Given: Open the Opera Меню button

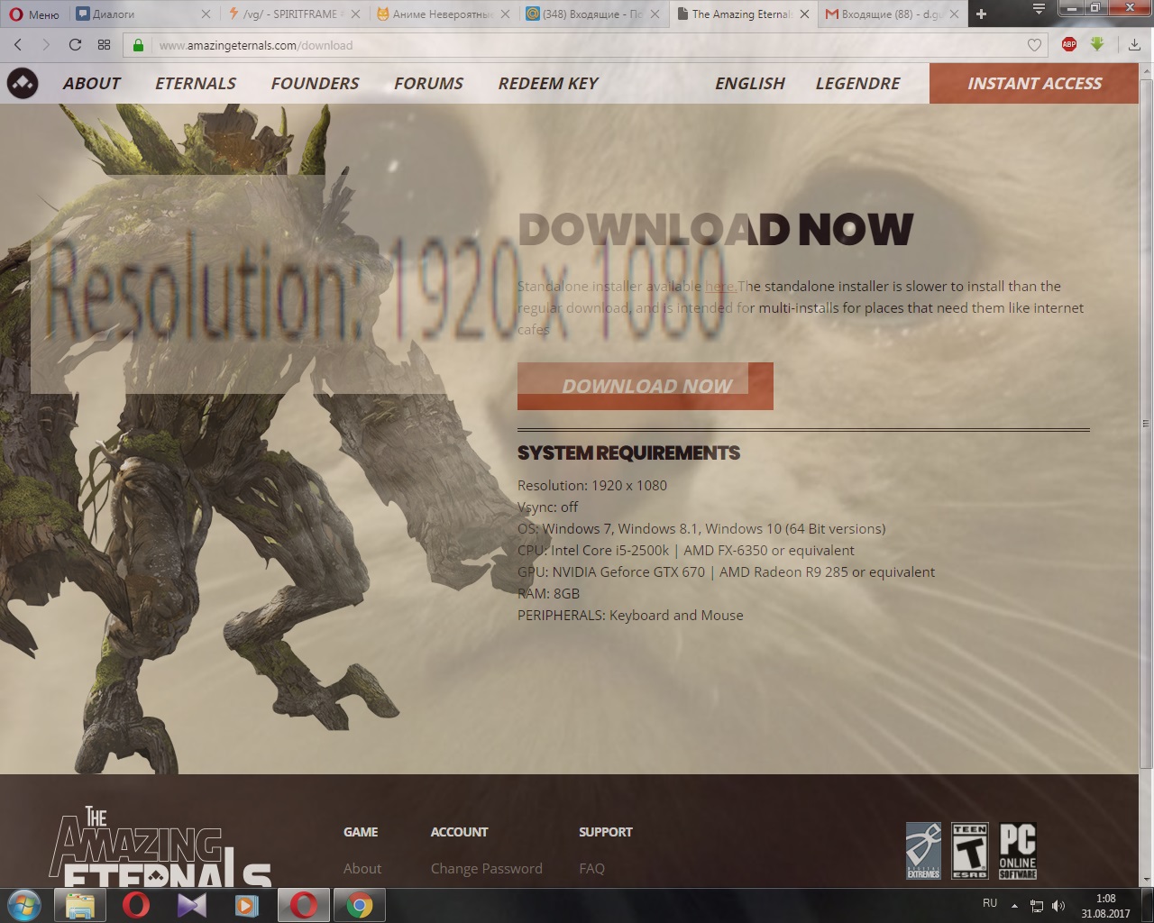Looking at the screenshot, I should [34, 14].
